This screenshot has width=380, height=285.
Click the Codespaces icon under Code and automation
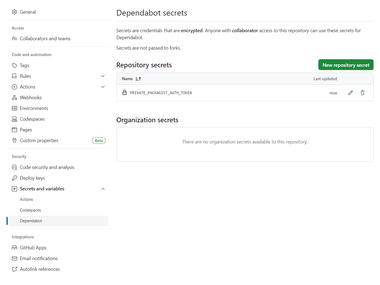[x=14, y=119]
